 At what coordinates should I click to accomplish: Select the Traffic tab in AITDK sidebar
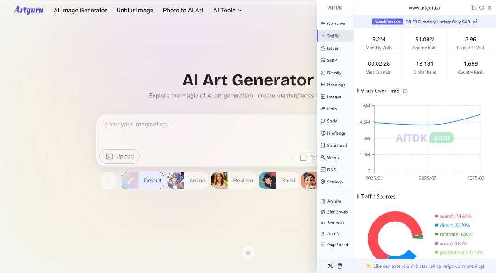pos(335,36)
